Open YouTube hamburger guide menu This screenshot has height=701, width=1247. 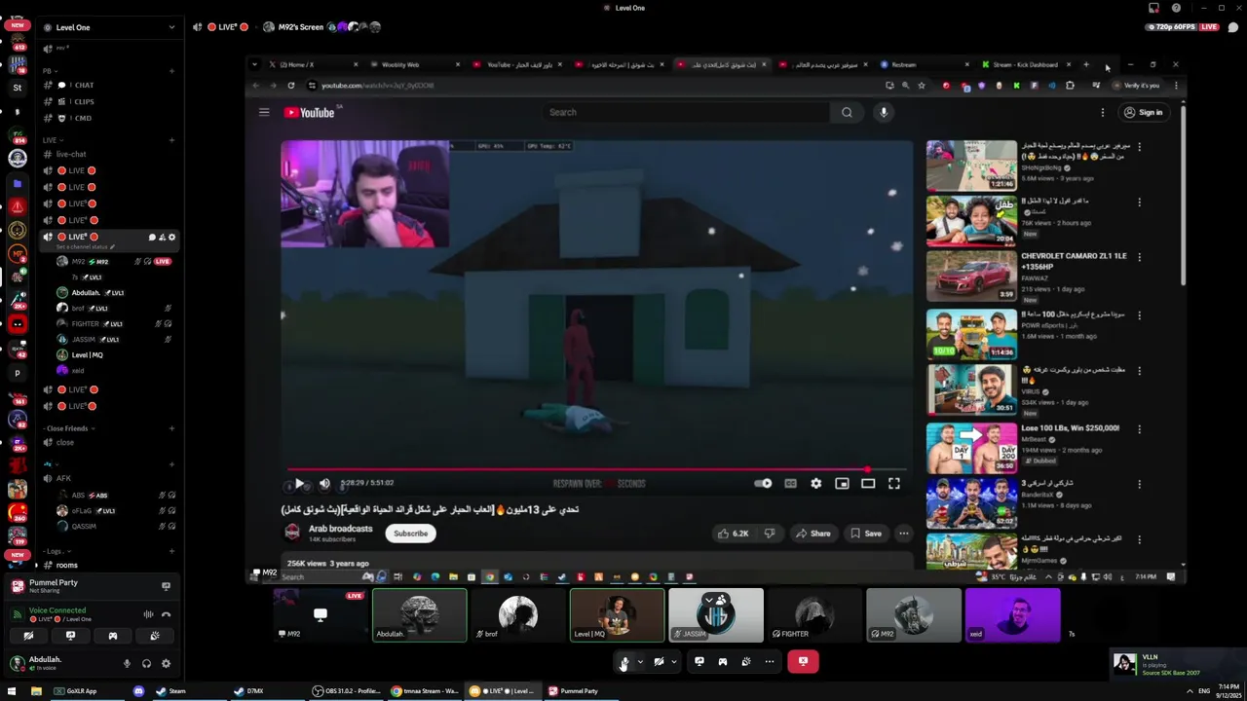264,112
